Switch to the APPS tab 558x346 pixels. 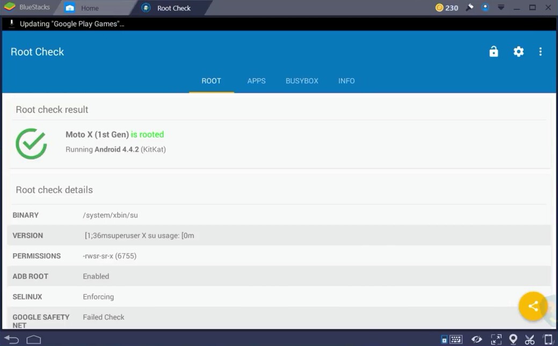256,80
